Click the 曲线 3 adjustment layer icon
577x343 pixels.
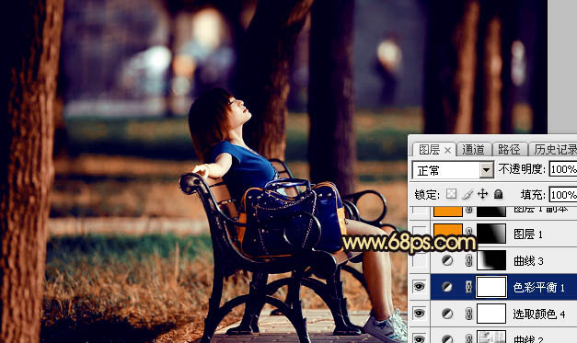pyautogui.click(x=447, y=260)
